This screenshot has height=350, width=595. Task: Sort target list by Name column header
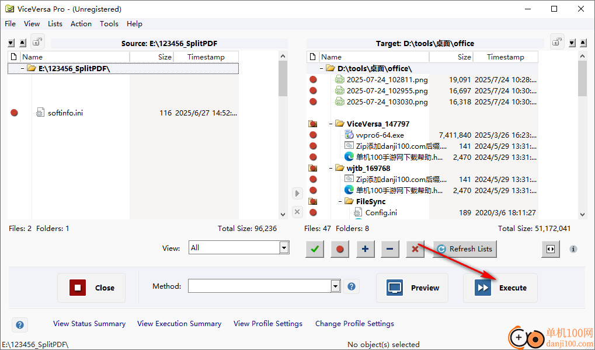click(x=374, y=57)
